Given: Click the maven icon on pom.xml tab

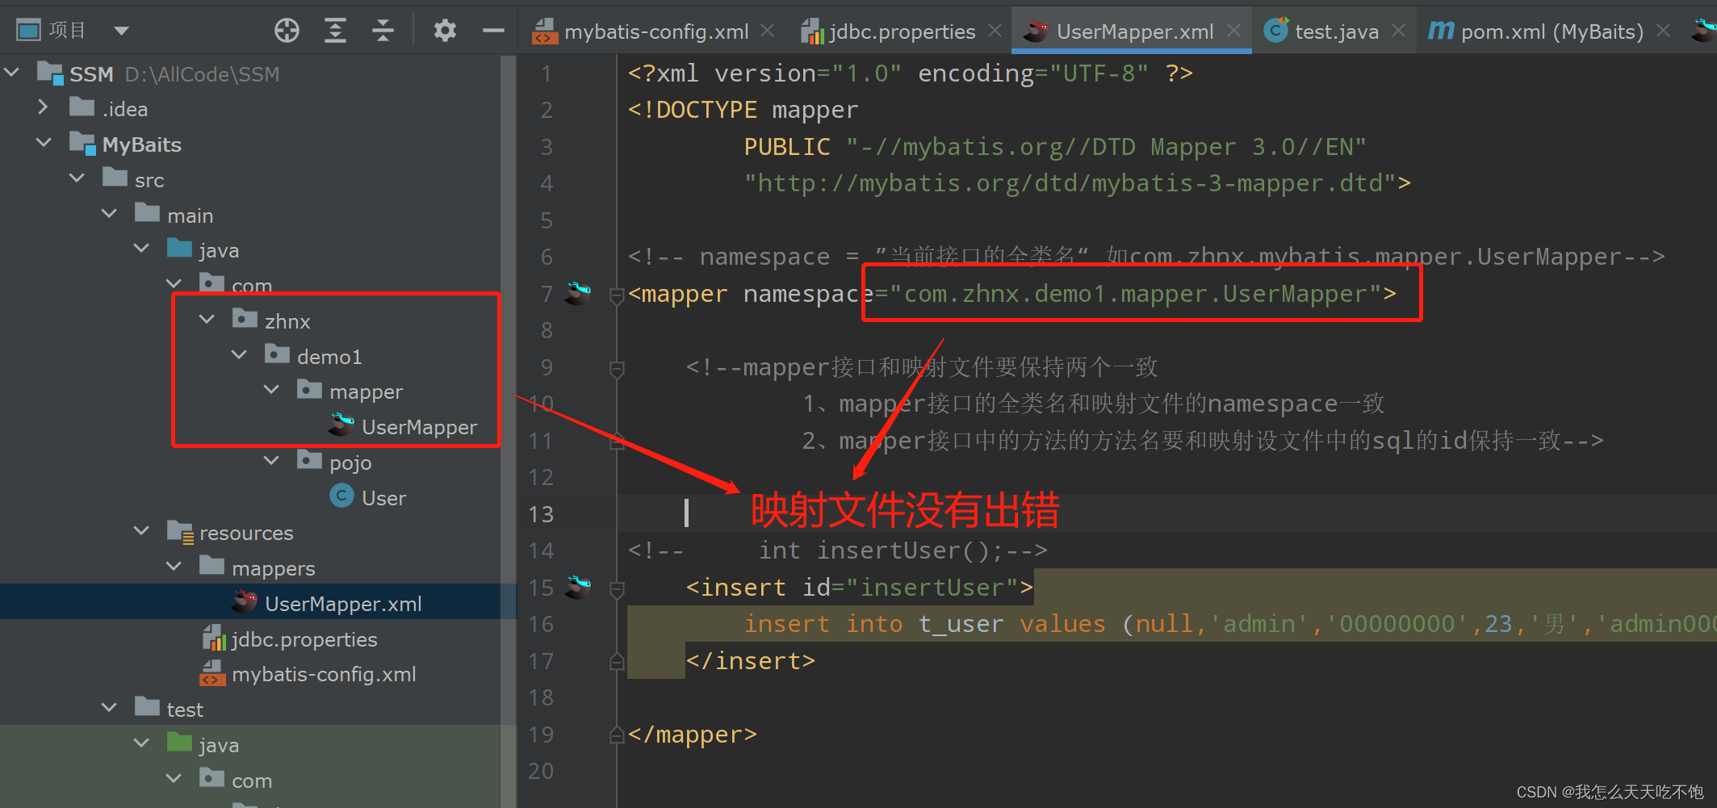Looking at the screenshot, I should (1441, 31).
